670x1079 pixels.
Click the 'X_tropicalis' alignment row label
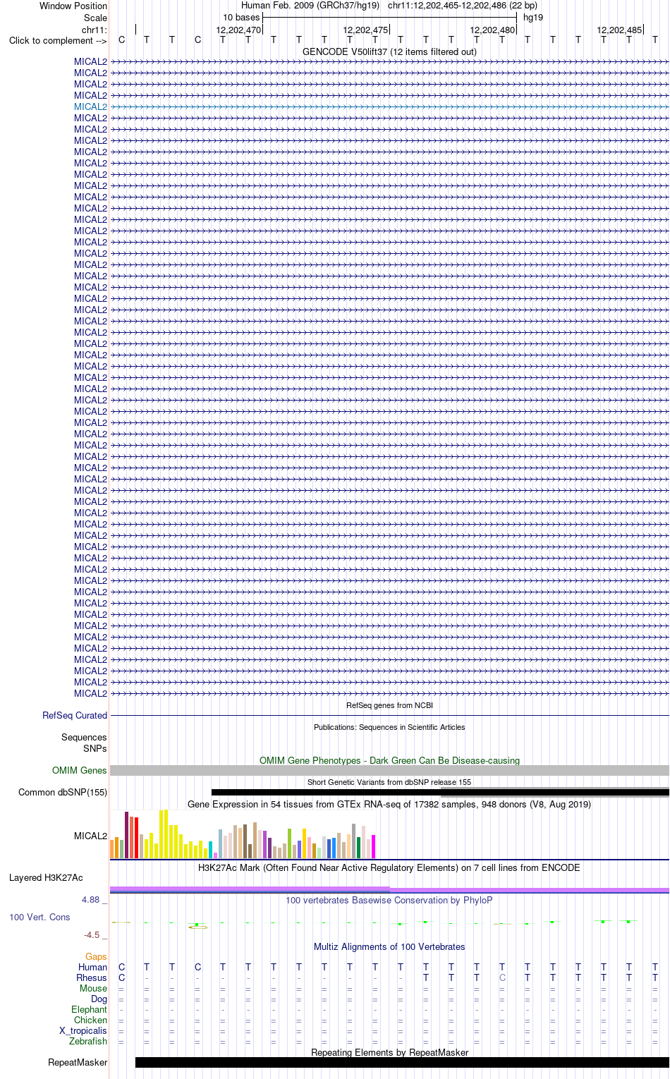(x=83, y=1030)
